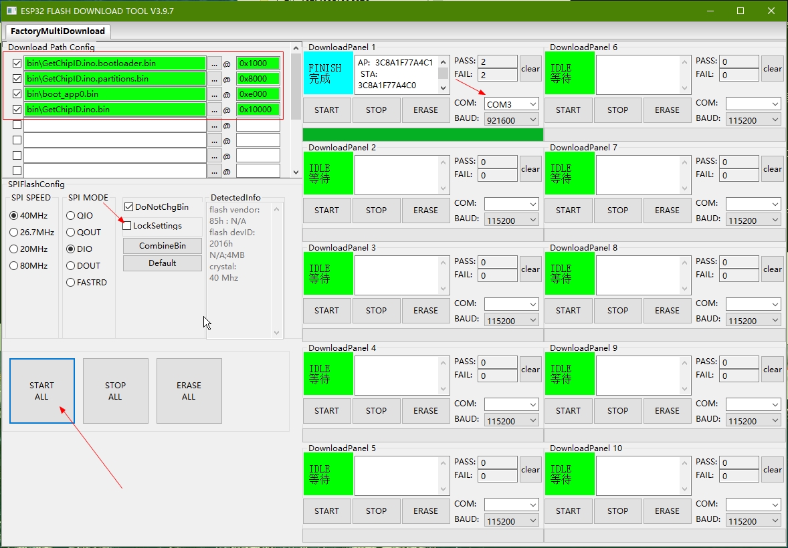788x548 pixels.
Task: Click the FINISH status indicator in DownloadPanel 1
Action: pos(328,74)
